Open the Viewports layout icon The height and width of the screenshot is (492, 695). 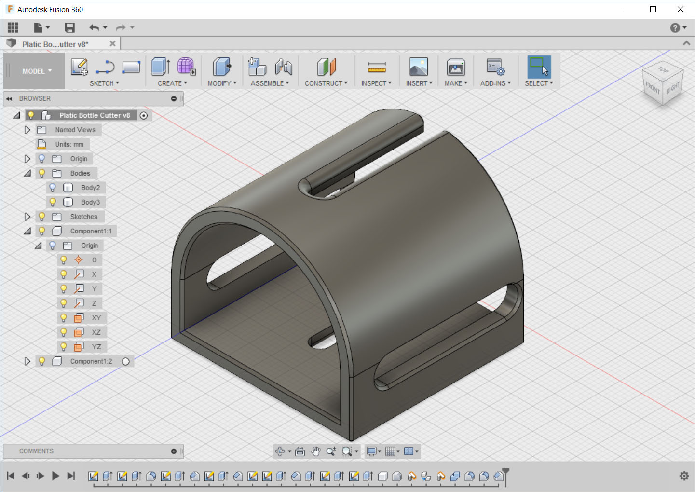(409, 451)
